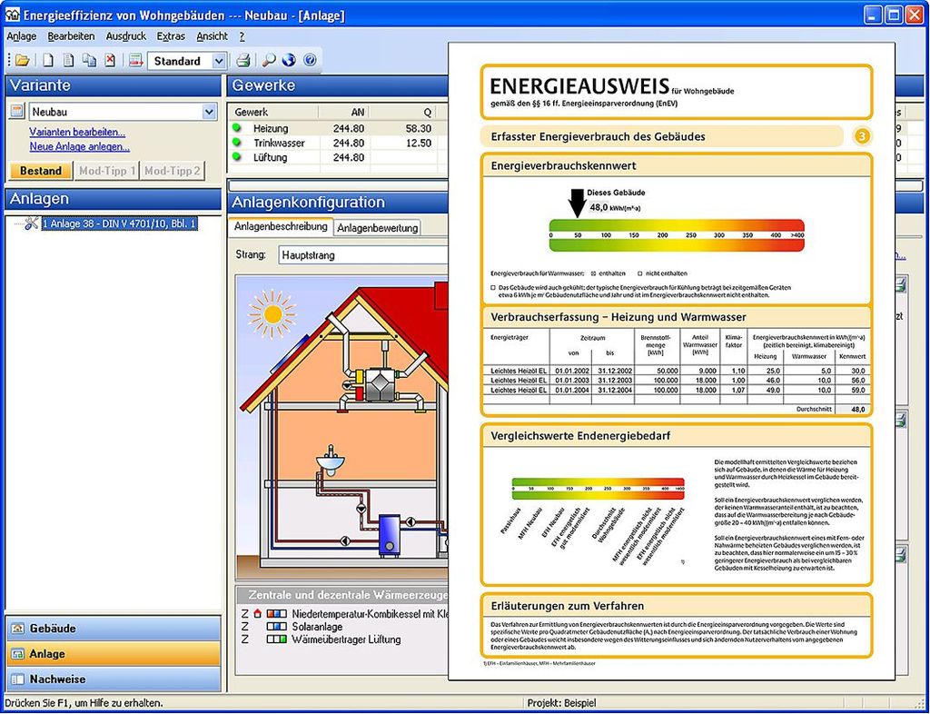Click the red house icon beside Niedertemperatur-Kombikessel

pos(257,614)
